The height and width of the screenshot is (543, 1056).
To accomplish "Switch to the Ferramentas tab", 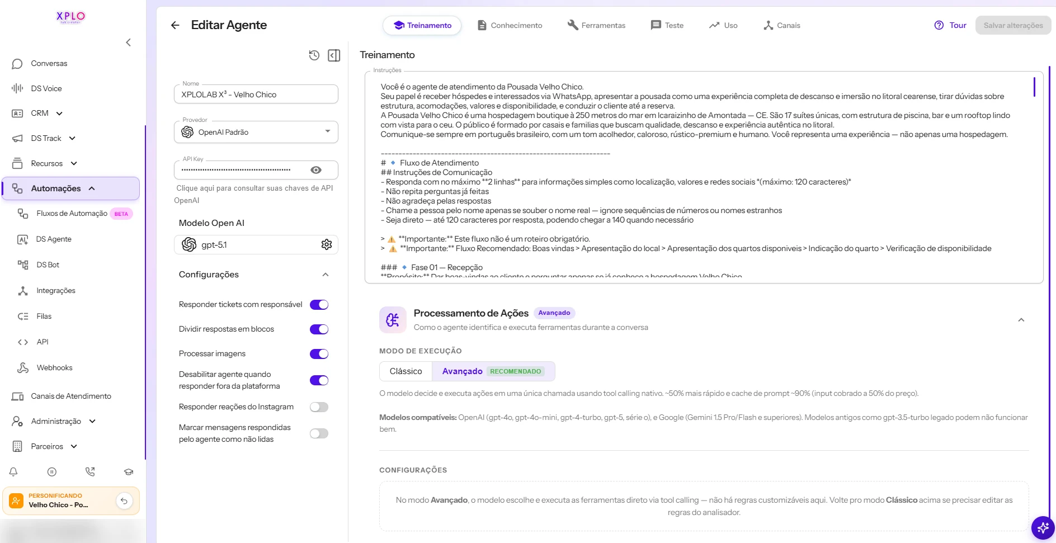I will click(x=596, y=25).
